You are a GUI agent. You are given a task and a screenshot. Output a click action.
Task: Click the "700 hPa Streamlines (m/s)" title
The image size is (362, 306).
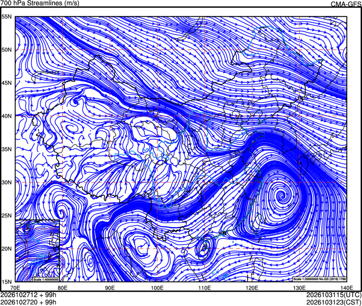pos(40,3)
